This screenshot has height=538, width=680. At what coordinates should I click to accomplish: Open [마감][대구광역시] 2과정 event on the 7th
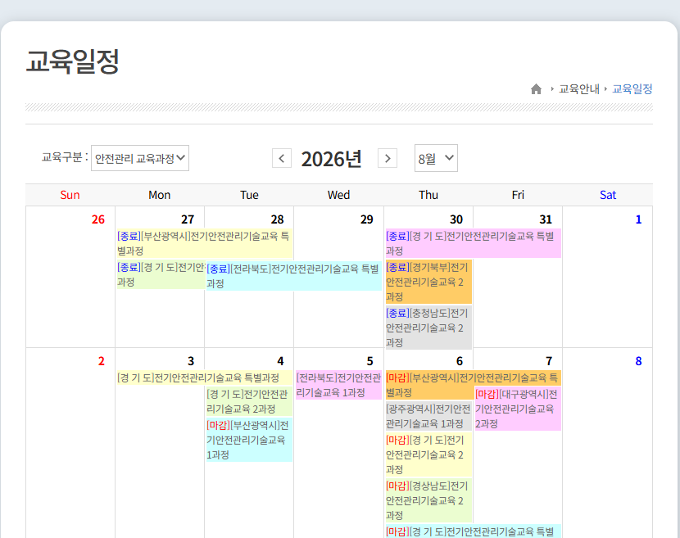(518, 409)
